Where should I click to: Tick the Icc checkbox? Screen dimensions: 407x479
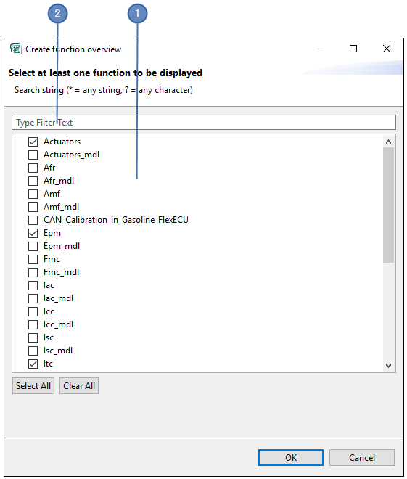33,311
